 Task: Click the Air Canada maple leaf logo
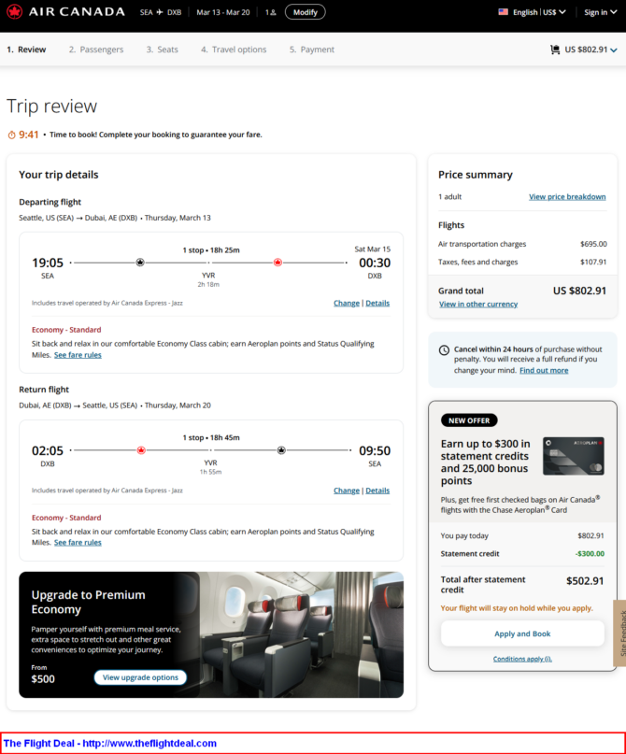pyautogui.click(x=14, y=11)
